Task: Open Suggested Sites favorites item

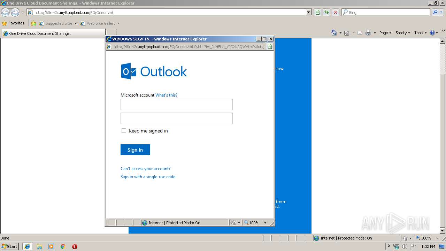Action: click(x=57, y=23)
